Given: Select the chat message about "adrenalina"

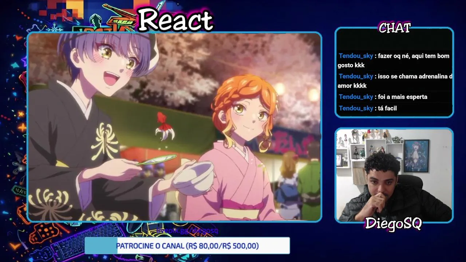Looking at the screenshot, I should [x=395, y=81].
